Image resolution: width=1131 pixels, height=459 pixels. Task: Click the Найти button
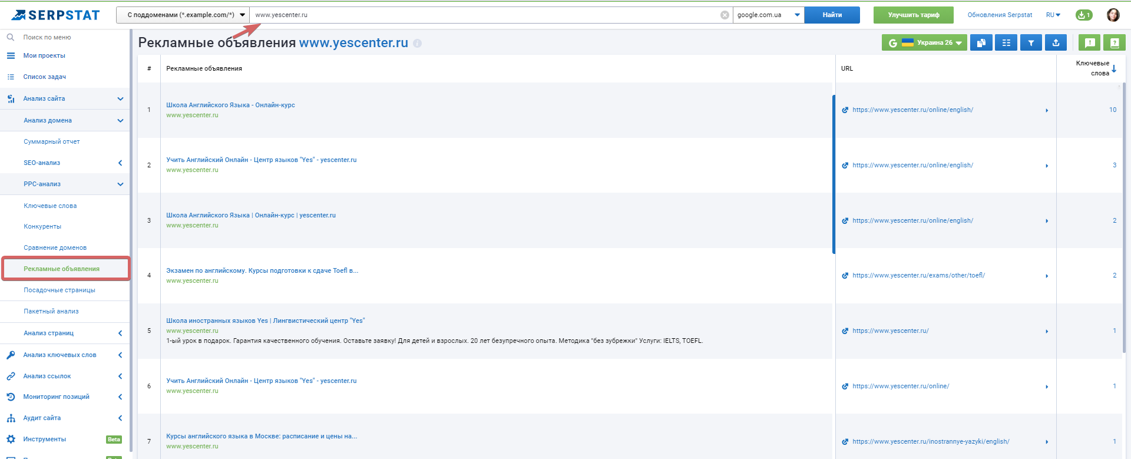click(832, 15)
